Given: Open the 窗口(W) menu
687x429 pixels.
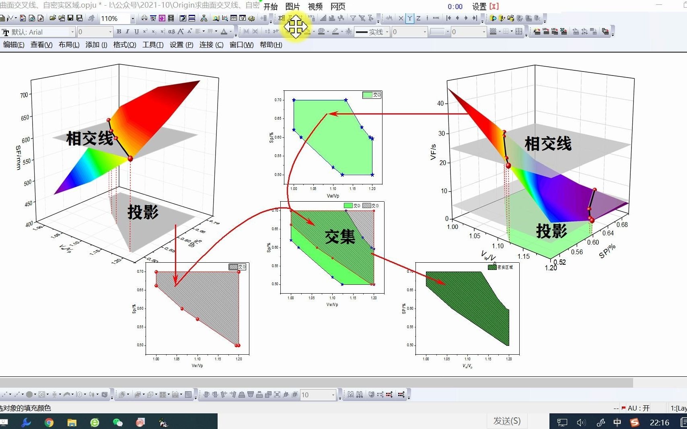Looking at the screenshot, I should click(241, 45).
